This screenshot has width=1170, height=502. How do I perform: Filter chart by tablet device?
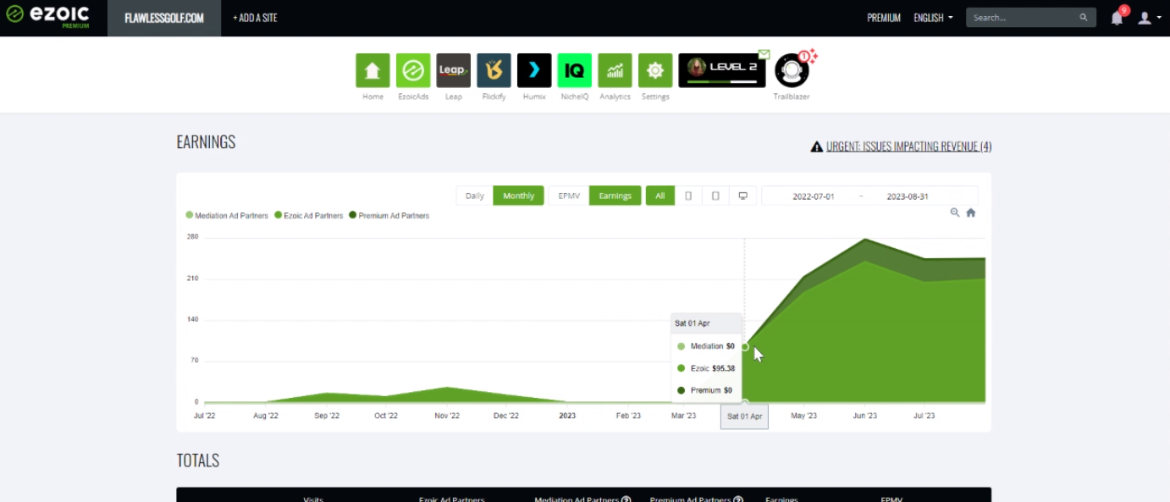coord(715,196)
